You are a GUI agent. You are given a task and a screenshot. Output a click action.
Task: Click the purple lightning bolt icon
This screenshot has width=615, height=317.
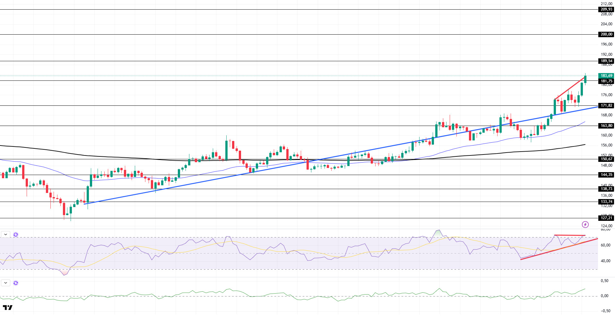(x=585, y=224)
